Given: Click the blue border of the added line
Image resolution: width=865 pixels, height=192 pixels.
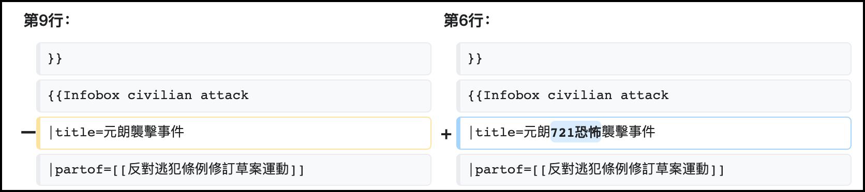Looking at the screenshot, I should pyautogui.click(x=458, y=133).
